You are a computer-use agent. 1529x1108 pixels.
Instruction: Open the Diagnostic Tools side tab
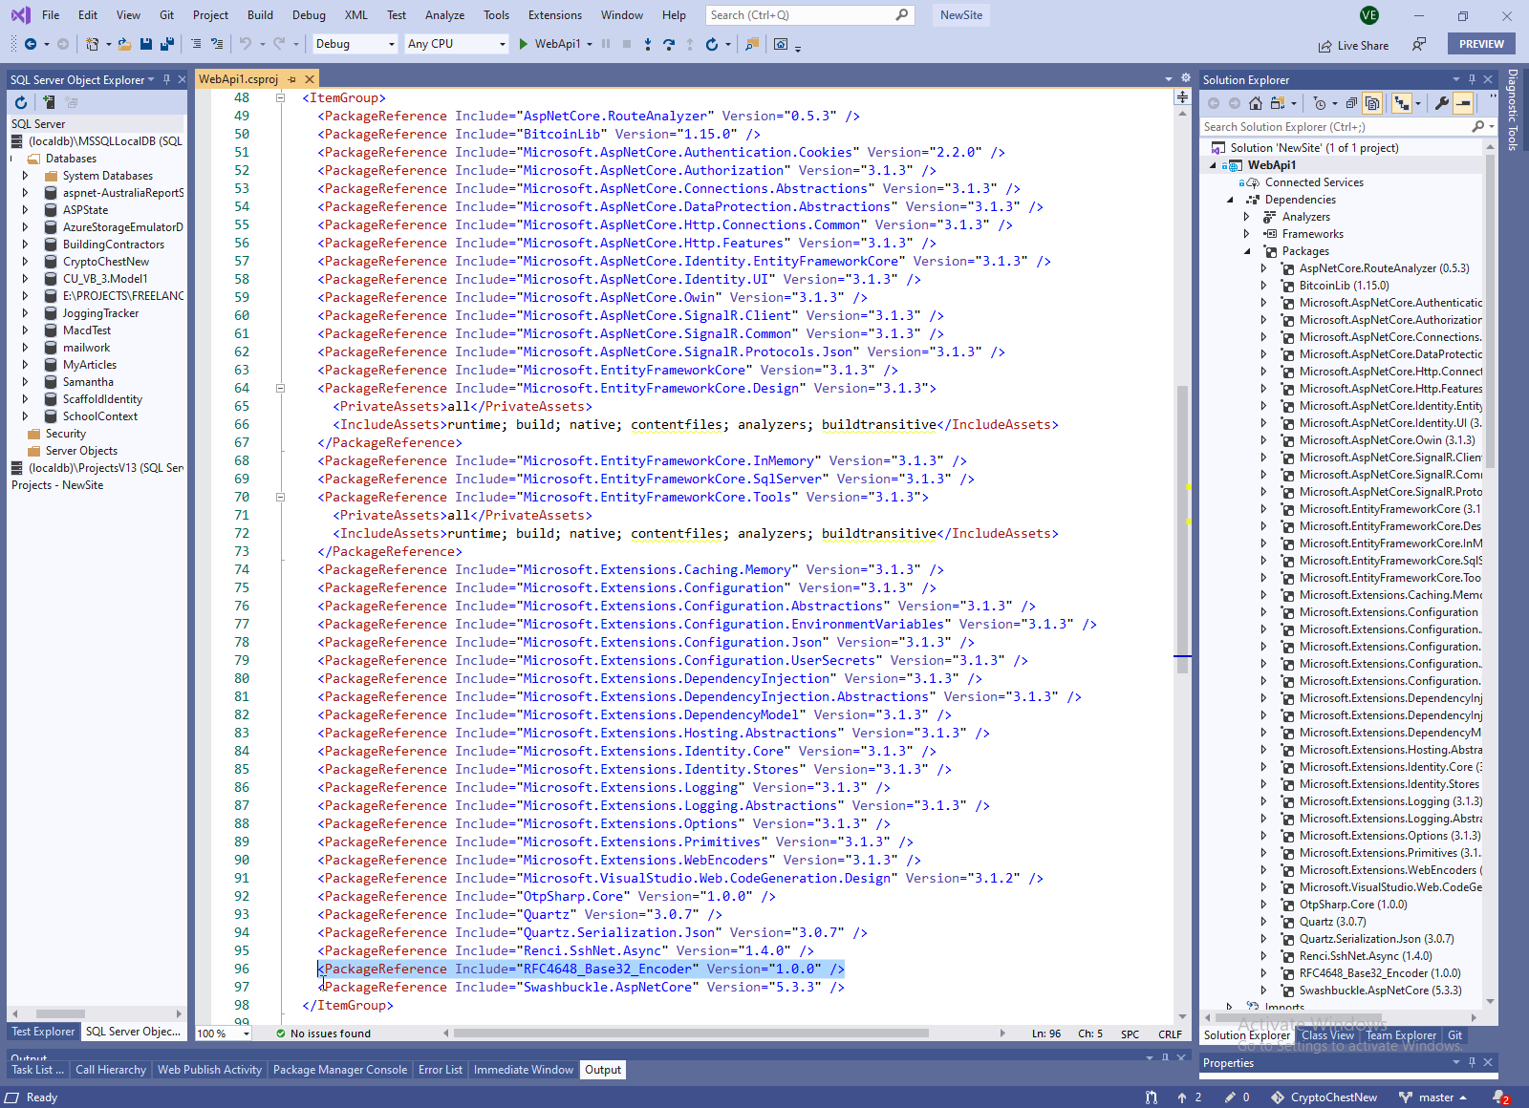point(1513,110)
